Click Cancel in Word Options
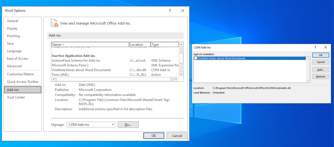 (x=177, y=136)
